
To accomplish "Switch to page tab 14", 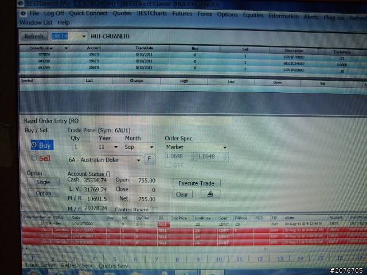I will pos(300,258).
